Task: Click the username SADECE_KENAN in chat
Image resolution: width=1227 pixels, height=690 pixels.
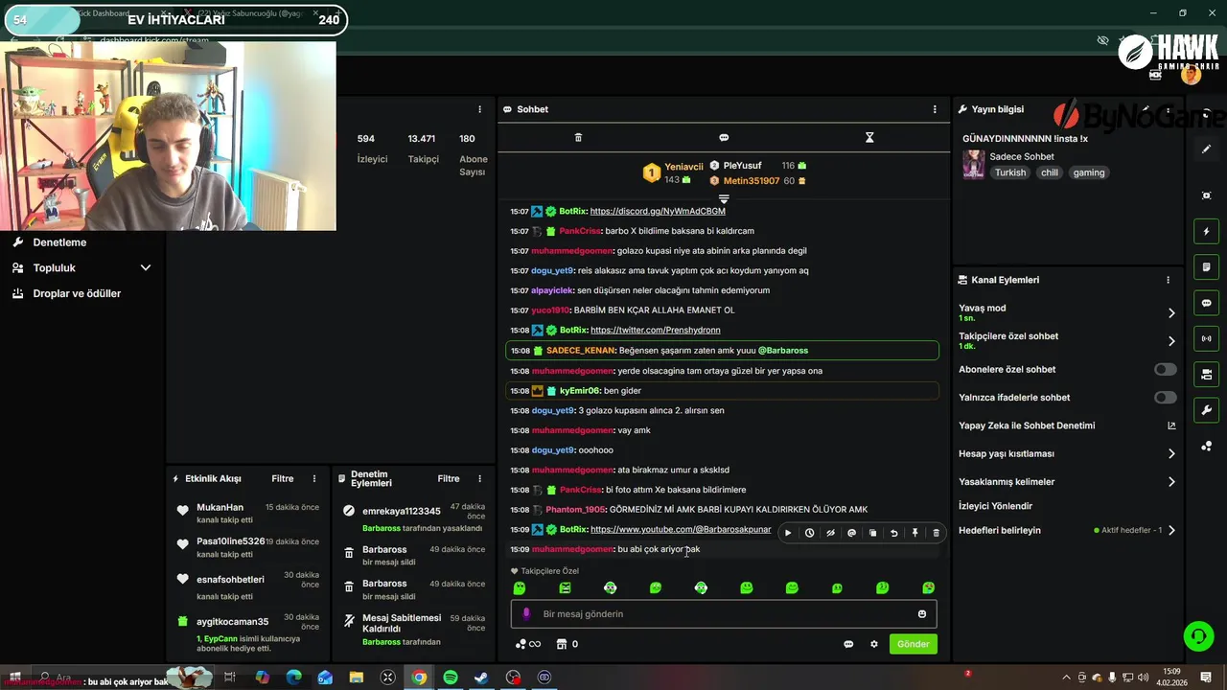Action: coord(581,351)
